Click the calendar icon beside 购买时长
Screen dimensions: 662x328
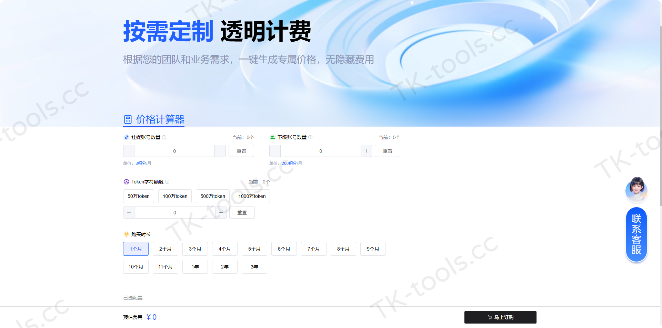coord(126,234)
